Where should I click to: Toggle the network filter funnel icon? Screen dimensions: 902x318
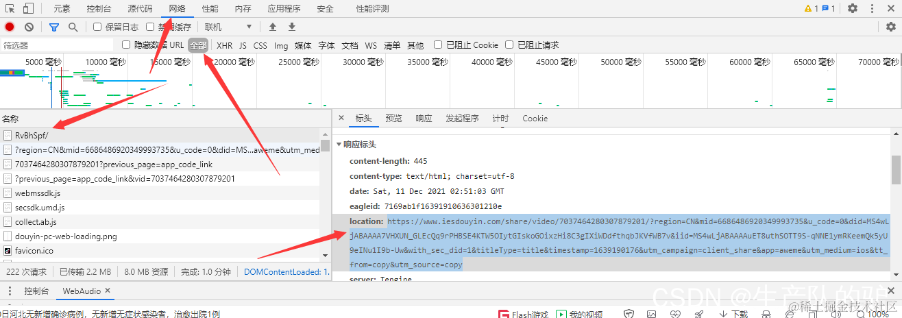click(54, 27)
